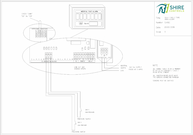Click the Relay terminal label
Screen dimensions: 193x135
click(90, 61)
